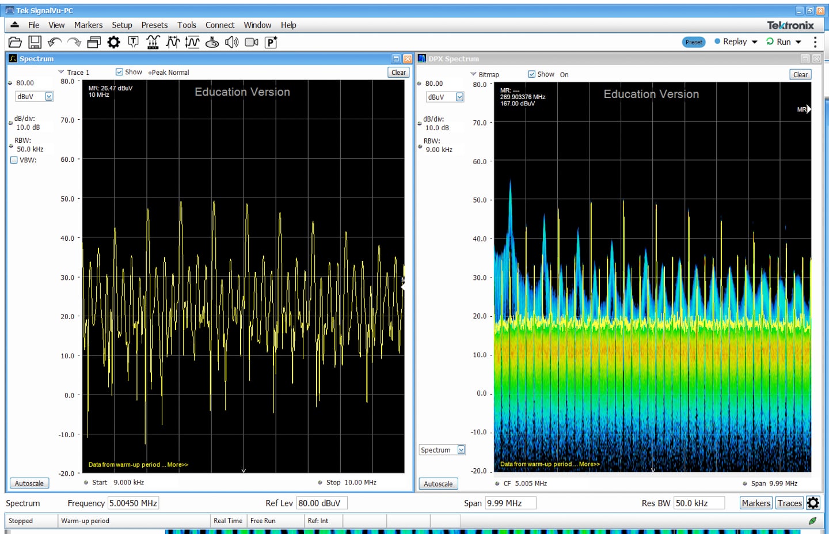The width and height of the screenshot is (829, 534).
Task: Click the CF 5.005 MHz value
Action: [531, 484]
